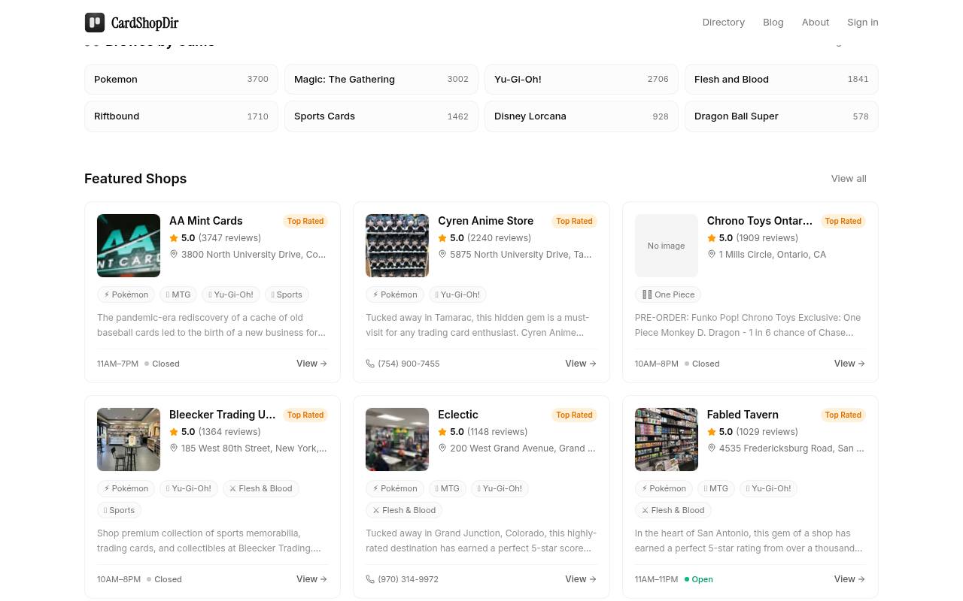Choose the Disney Lorcana category tile
963x601 pixels.
coord(582,116)
